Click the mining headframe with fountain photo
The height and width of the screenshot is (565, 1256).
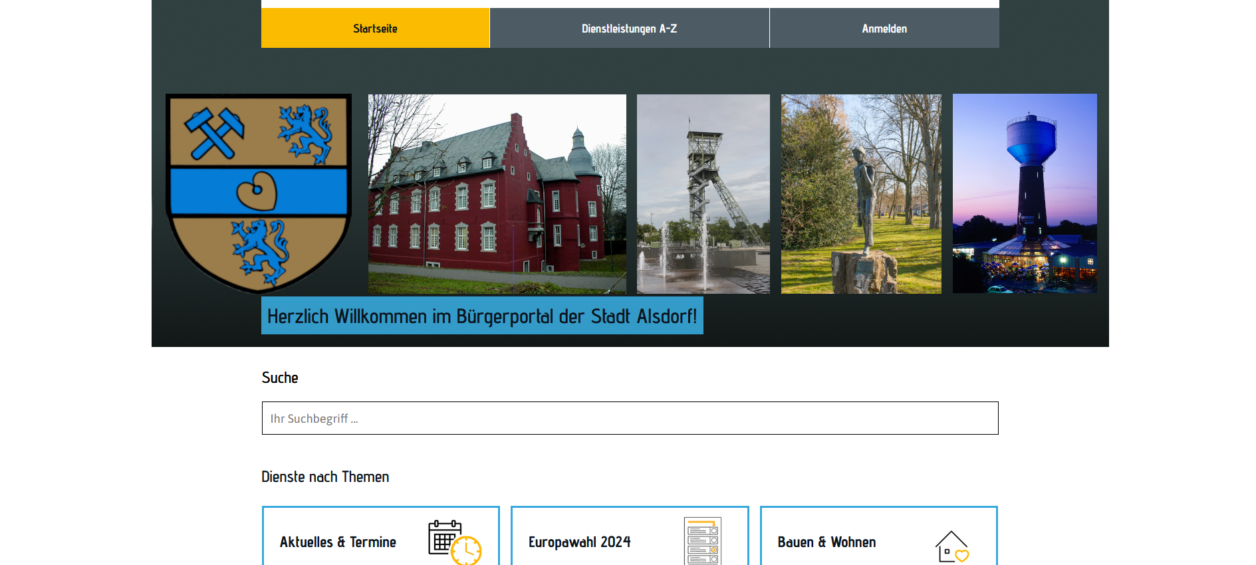(x=703, y=193)
